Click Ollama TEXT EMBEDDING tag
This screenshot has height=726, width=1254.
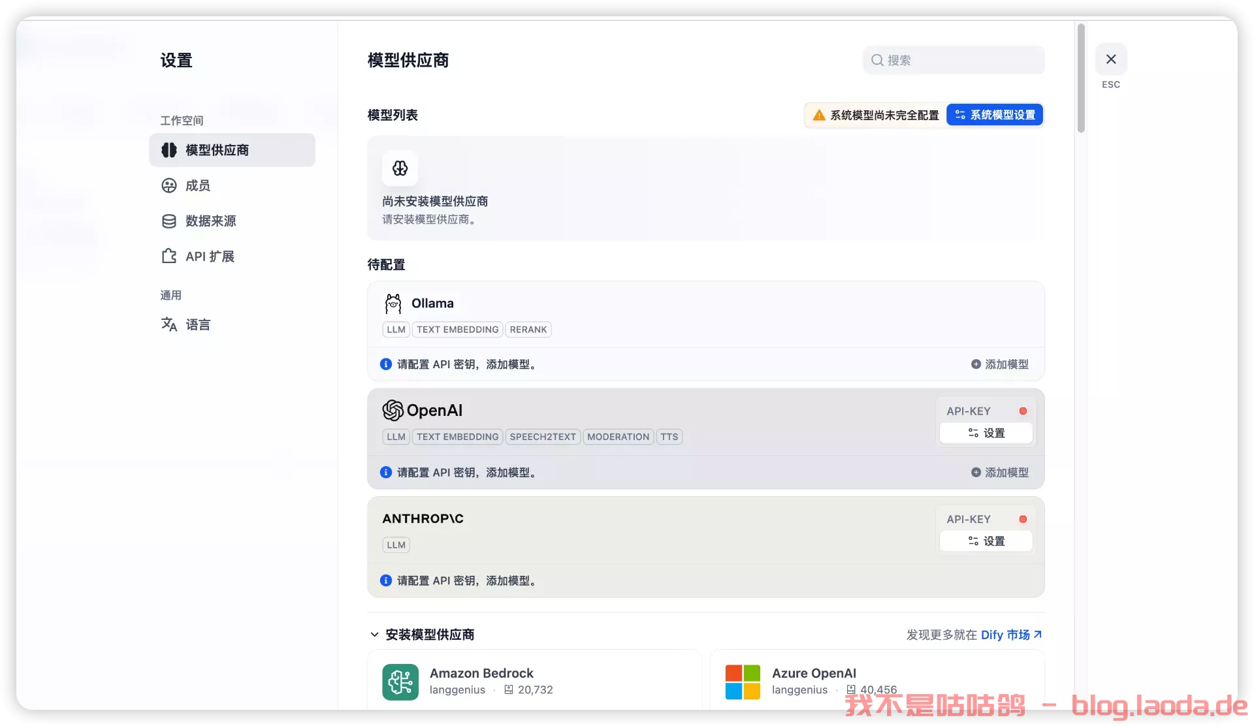[x=458, y=330]
